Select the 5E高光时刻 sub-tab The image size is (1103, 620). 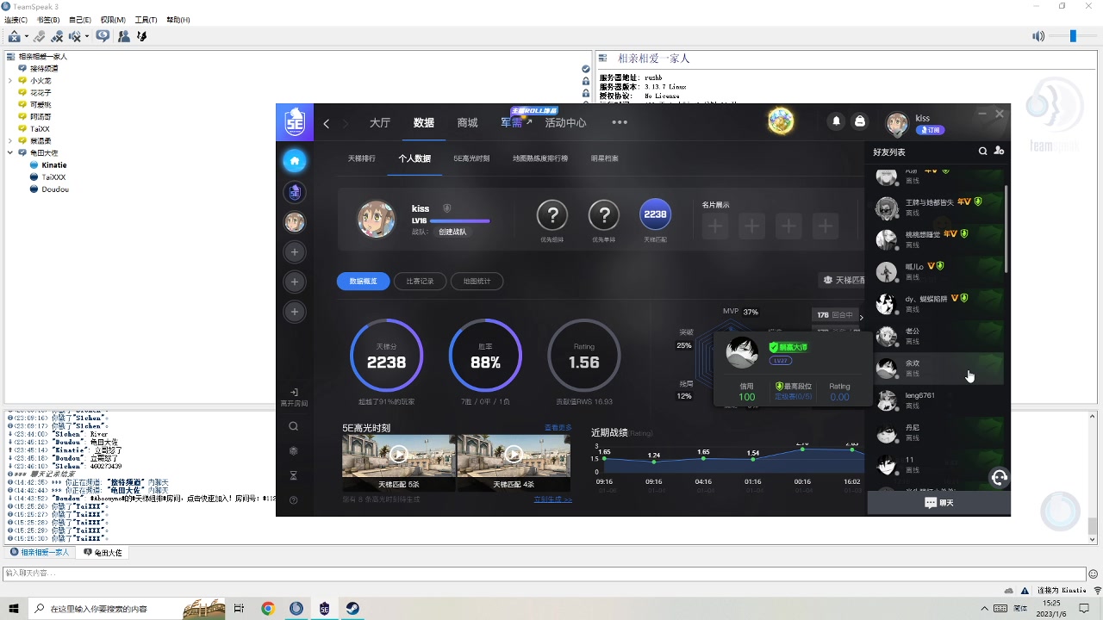tap(471, 158)
